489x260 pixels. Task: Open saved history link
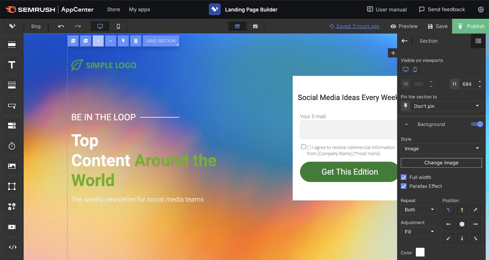[x=355, y=26]
